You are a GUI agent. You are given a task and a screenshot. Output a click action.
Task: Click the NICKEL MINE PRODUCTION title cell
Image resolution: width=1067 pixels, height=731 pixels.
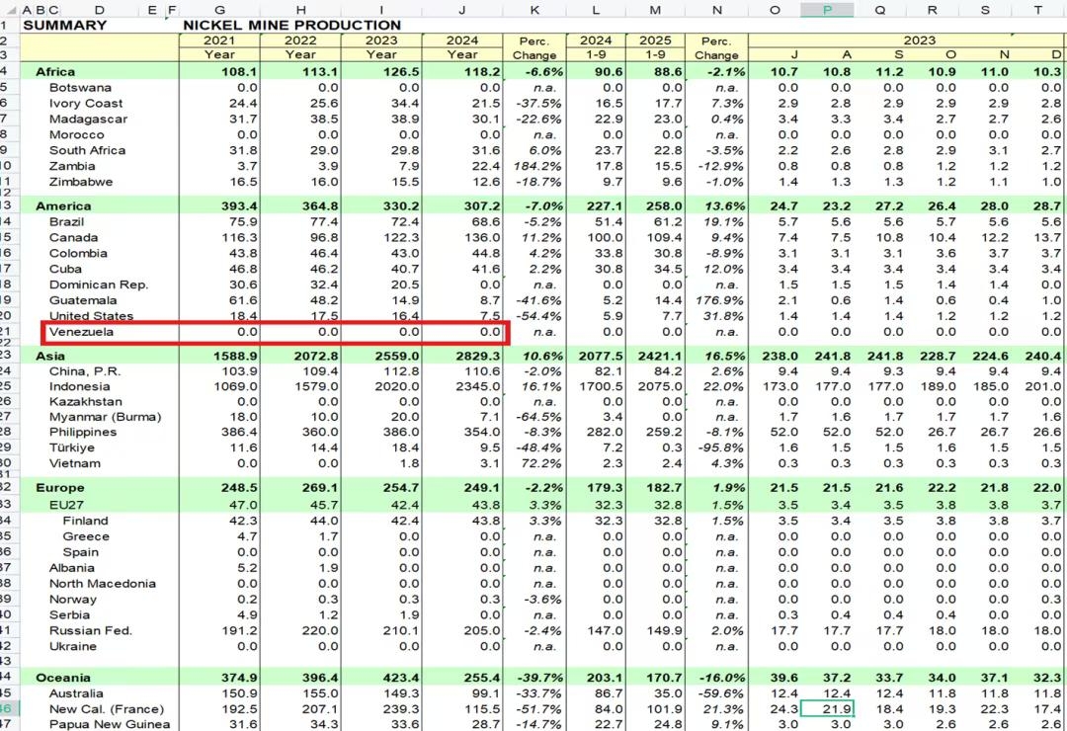coord(292,25)
